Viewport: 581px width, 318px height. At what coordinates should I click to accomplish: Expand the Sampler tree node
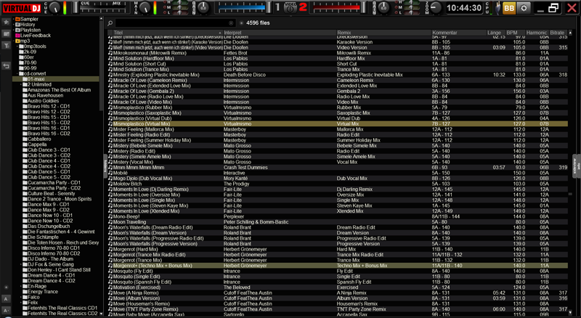click(13, 19)
